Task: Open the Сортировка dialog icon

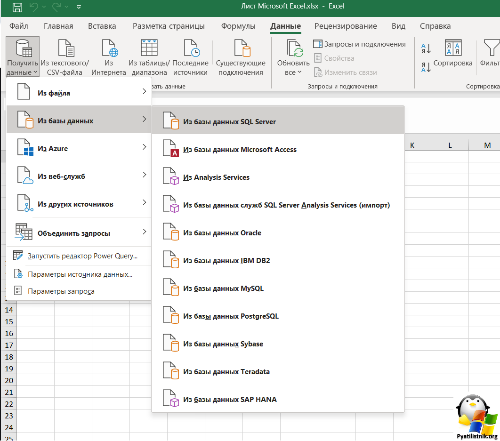Action: [453, 48]
